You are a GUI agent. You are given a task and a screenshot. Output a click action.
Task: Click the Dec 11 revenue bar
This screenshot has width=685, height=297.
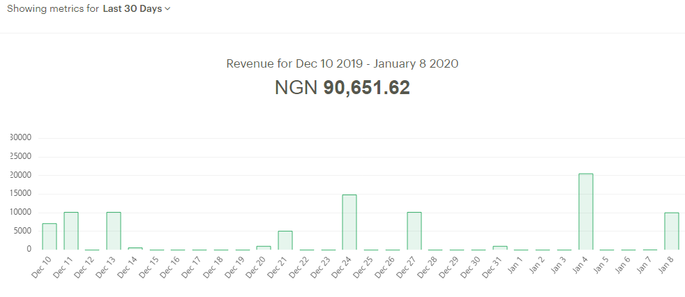[70, 231]
